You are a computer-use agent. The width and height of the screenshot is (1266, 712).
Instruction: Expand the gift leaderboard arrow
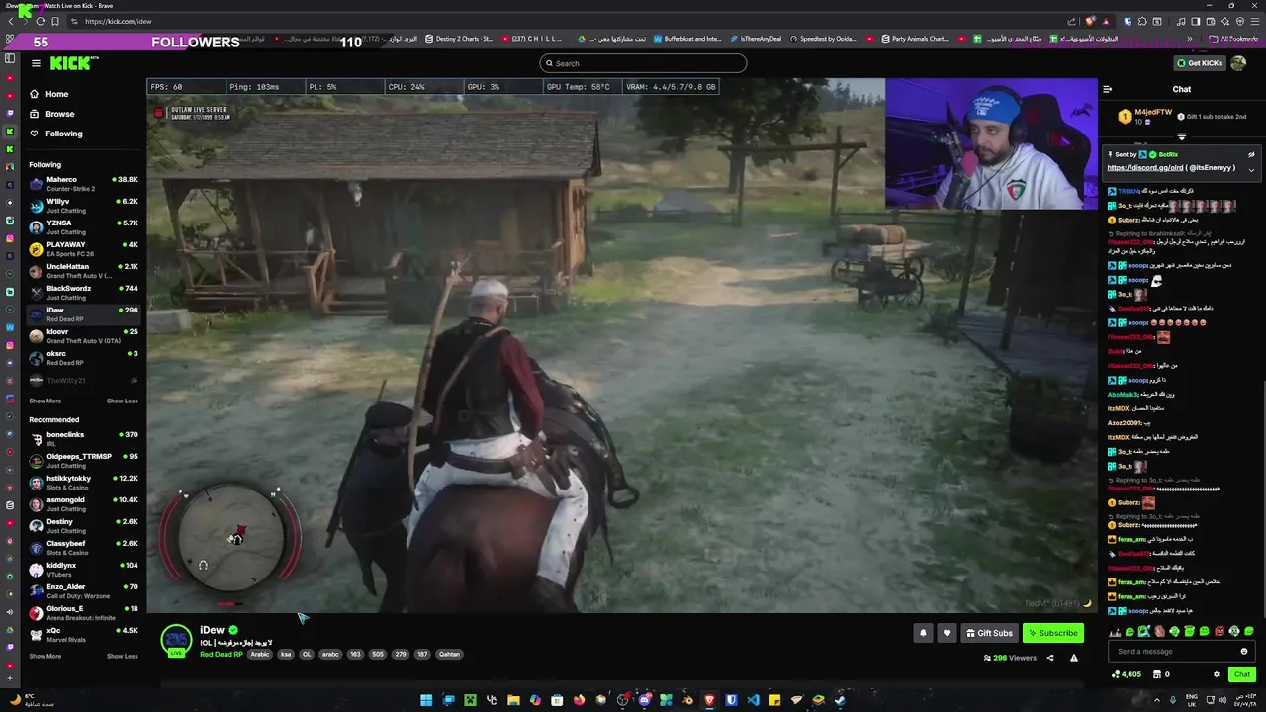[x=1182, y=136]
